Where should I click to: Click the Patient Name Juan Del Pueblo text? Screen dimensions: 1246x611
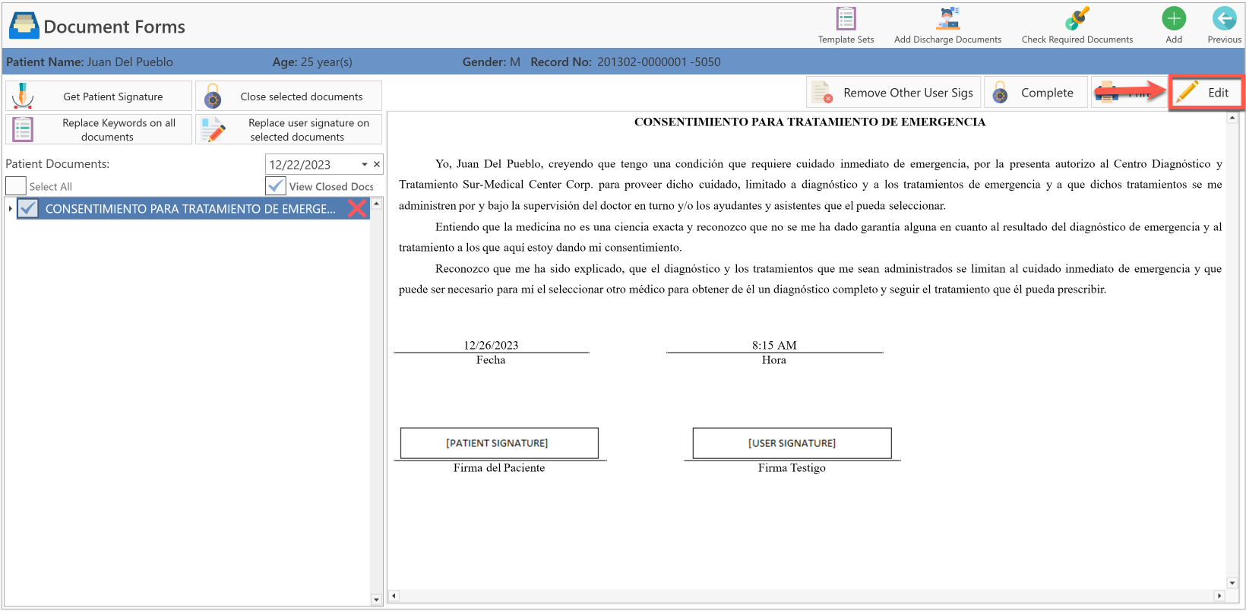(x=90, y=62)
